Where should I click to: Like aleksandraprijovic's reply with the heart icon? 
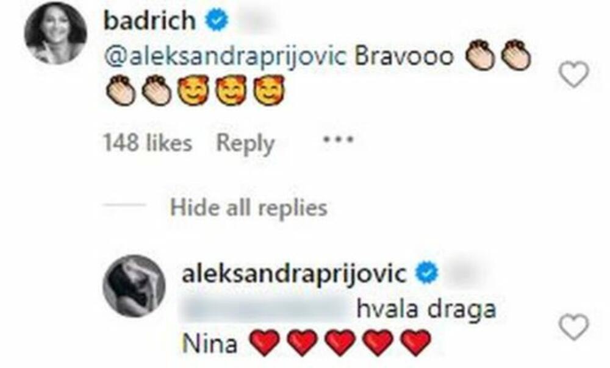point(574,327)
